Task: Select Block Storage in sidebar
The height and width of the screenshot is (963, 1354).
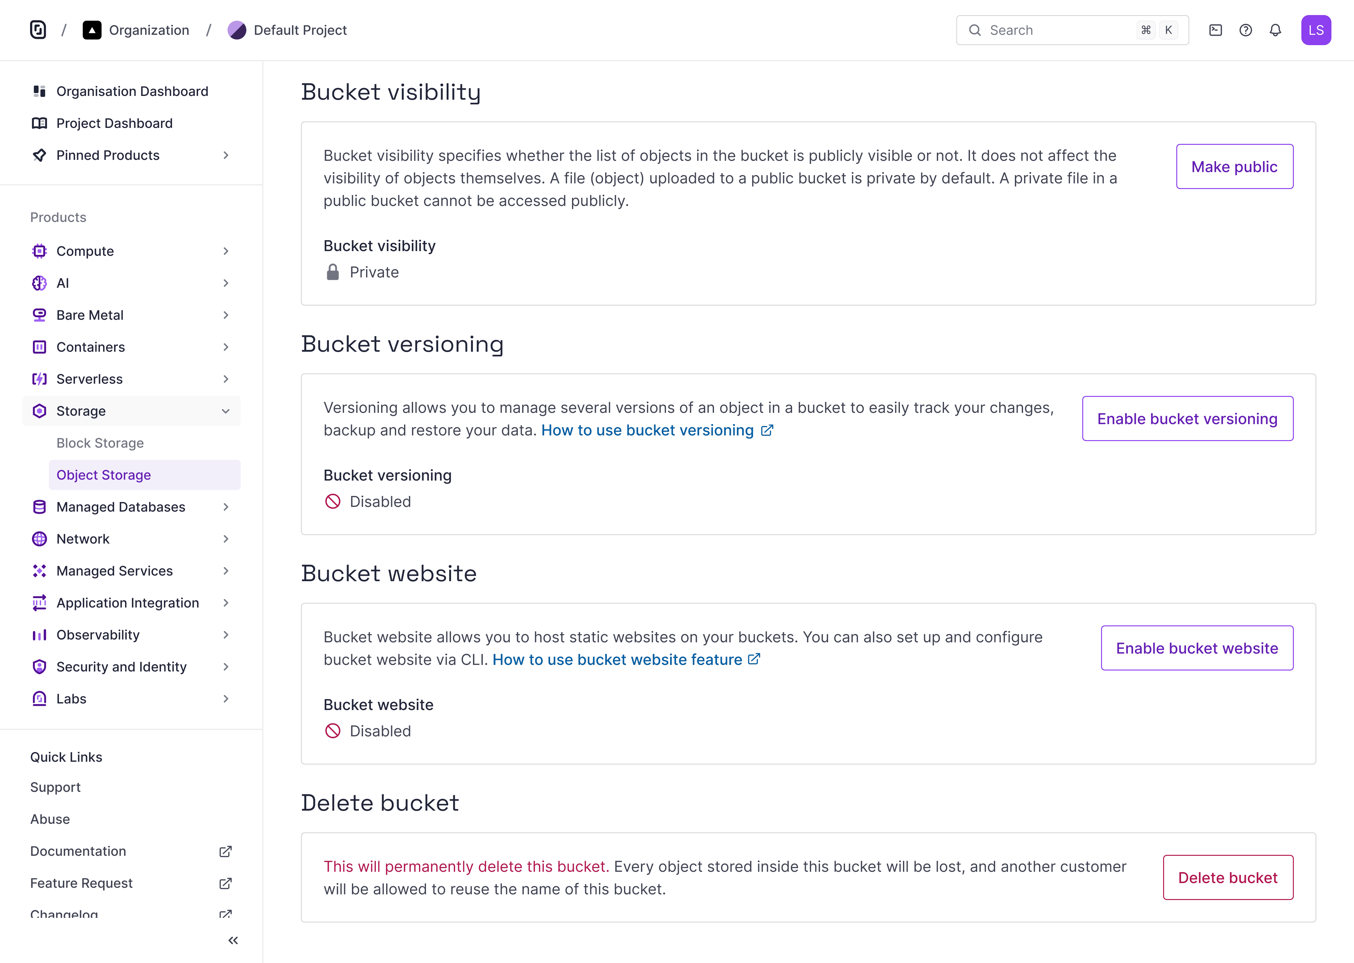Action: point(100,443)
